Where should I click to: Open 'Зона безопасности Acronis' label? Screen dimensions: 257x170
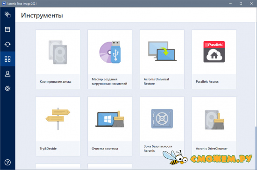pos(158,149)
